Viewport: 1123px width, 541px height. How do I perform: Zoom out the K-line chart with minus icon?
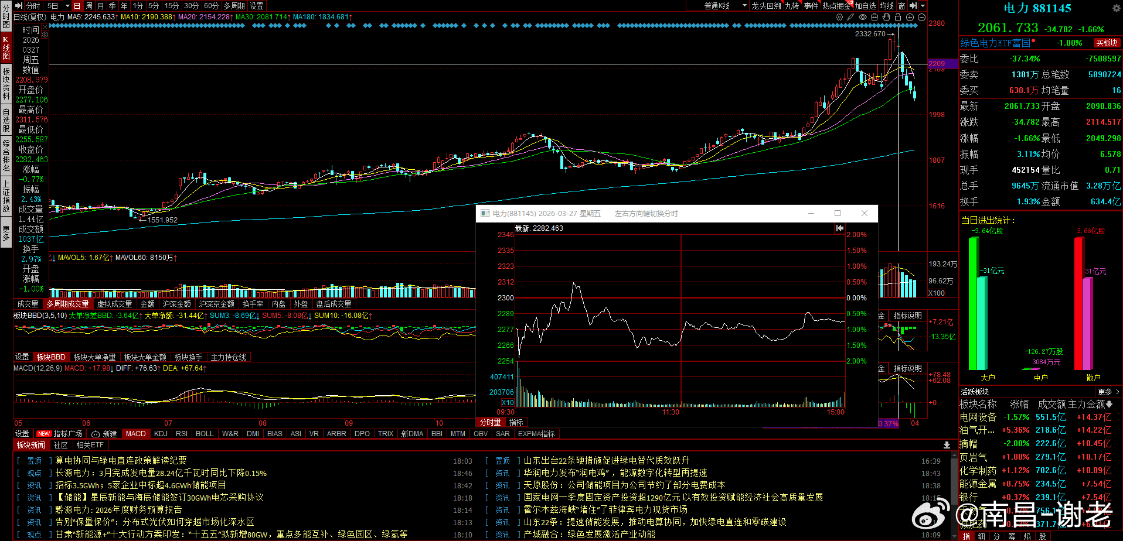[x=921, y=17]
